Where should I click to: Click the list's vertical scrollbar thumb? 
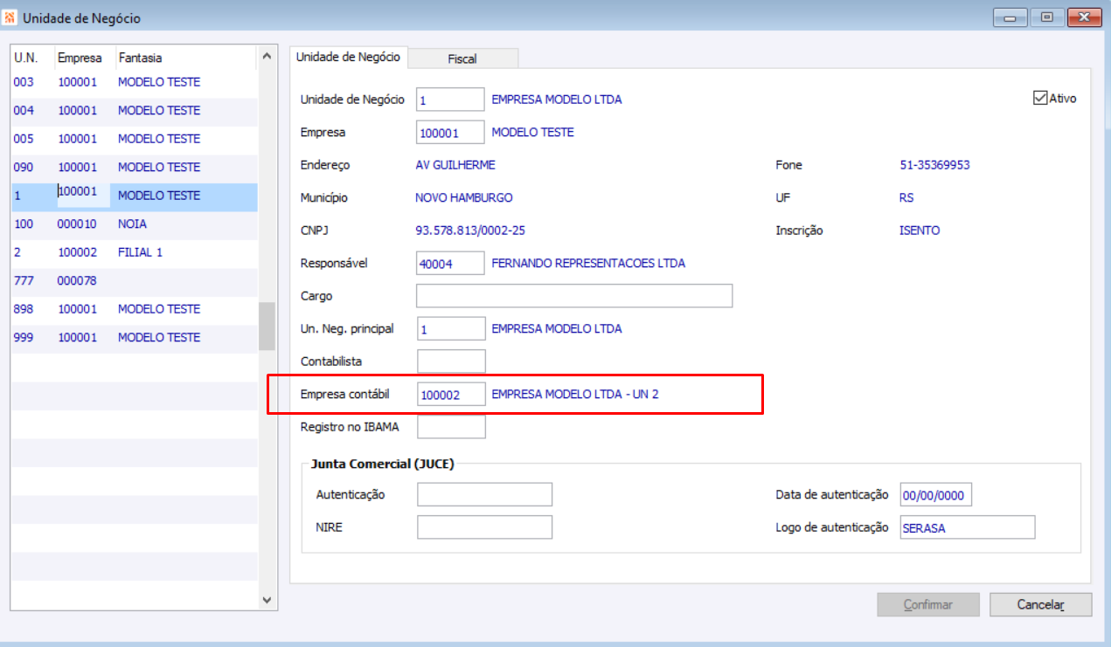tap(267, 327)
